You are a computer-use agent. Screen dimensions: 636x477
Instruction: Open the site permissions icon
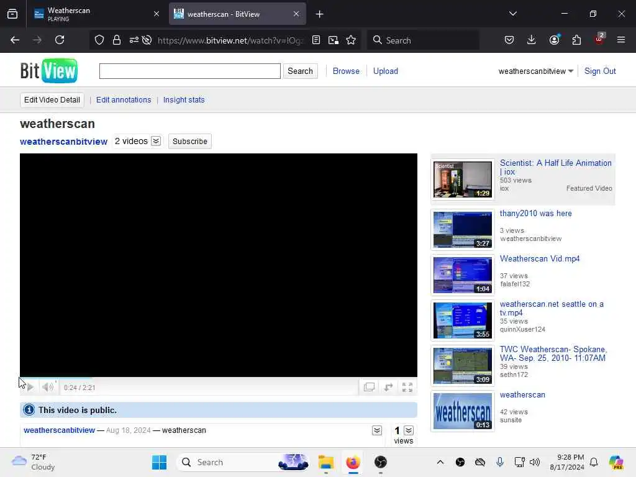click(134, 40)
